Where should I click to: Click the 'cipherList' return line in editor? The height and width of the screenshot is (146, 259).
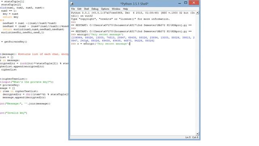point(9,70)
